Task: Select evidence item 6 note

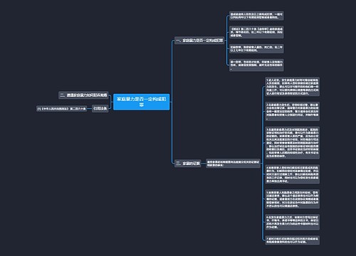Action: point(293,222)
